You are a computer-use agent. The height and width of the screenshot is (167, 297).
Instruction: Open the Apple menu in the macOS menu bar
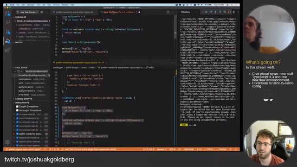point(6,5)
